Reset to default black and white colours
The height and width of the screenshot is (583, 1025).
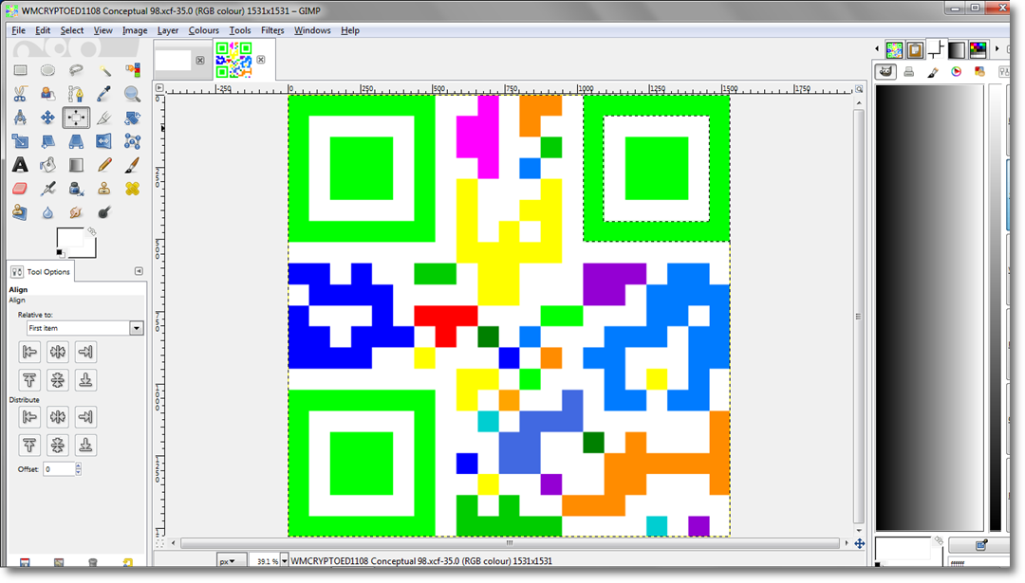pyautogui.click(x=60, y=253)
